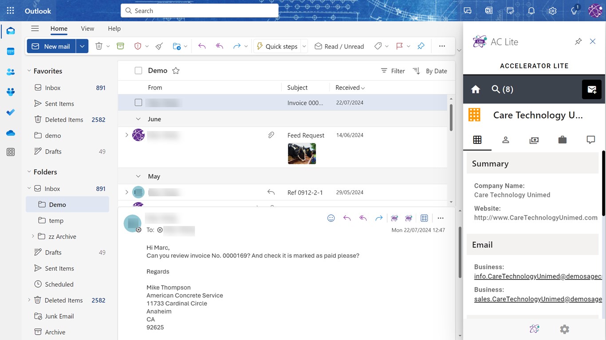606x340 pixels.
Task: Open OneDrive from the left app rail
Action: [x=11, y=133]
